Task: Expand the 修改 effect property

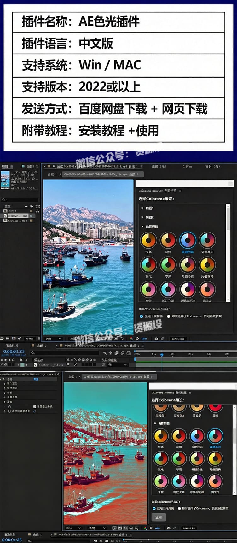Action: pos(4,393)
